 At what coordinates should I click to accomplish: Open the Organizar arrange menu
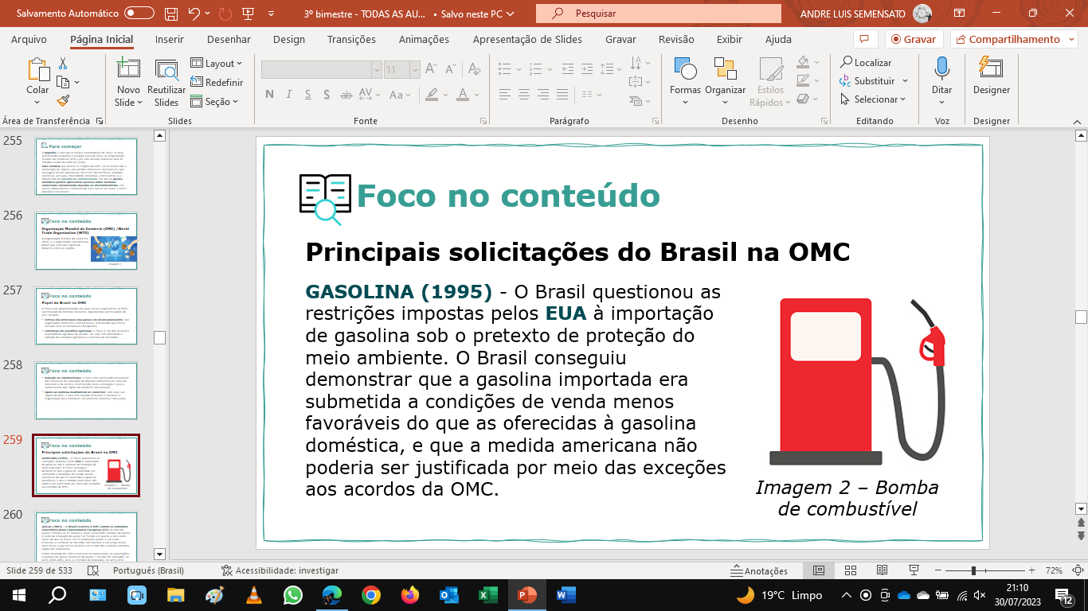click(725, 82)
